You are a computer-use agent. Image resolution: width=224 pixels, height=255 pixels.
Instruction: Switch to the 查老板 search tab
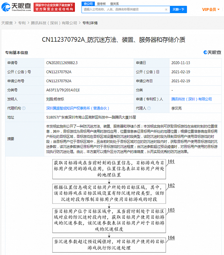click(101, 4)
